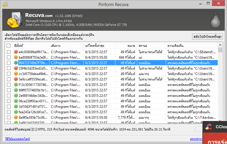Click the orange status dot for be80860f703e2e0f

click(x=16, y=57)
